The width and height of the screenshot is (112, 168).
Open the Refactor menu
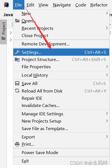pos(99,5)
